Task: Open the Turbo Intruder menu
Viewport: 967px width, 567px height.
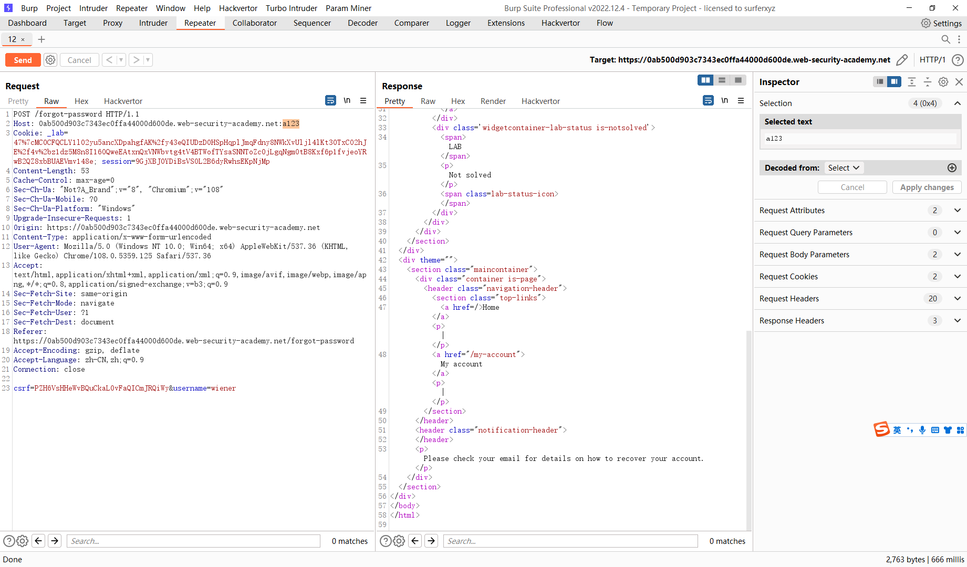Action: [x=291, y=8]
